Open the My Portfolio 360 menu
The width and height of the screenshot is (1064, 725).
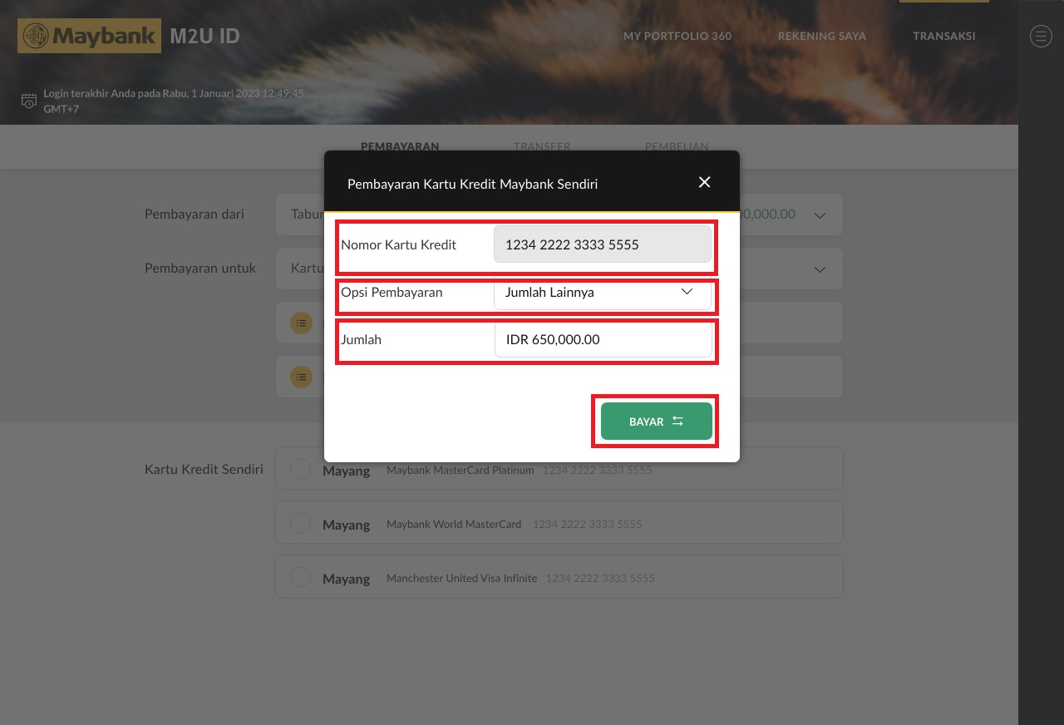tap(677, 37)
